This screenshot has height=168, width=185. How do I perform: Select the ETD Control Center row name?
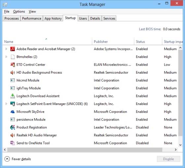(31, 65)
